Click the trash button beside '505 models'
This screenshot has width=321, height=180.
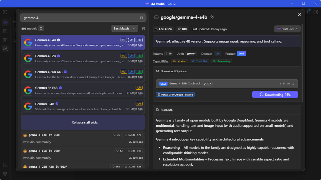(x=41, y=28)
